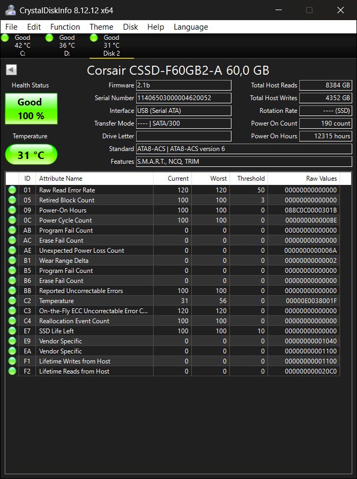Click Rotation Rate value (SSD)
This screenshot has width=357, height=479.
(326, 111)
